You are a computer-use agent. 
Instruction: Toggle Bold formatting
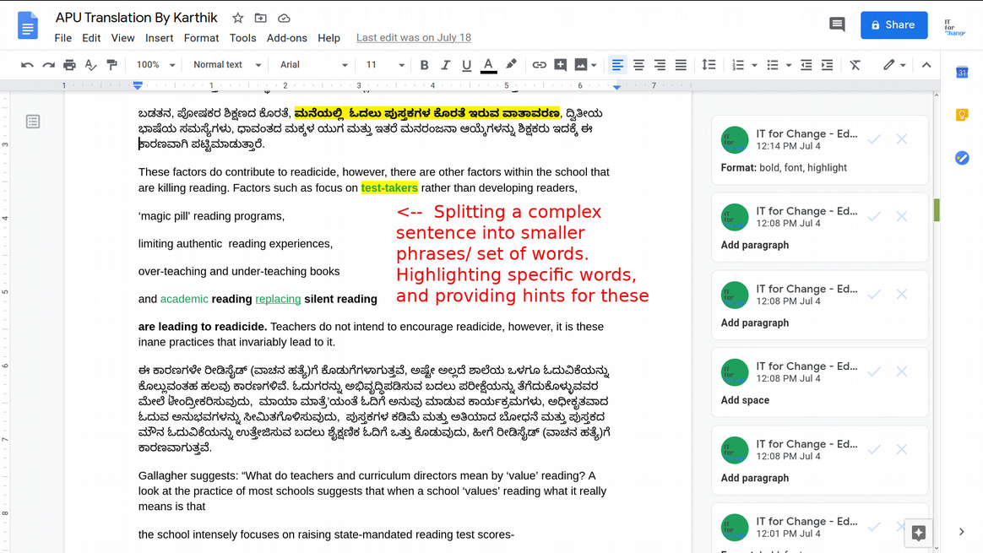pyautogui.click(x=424, y=65)
